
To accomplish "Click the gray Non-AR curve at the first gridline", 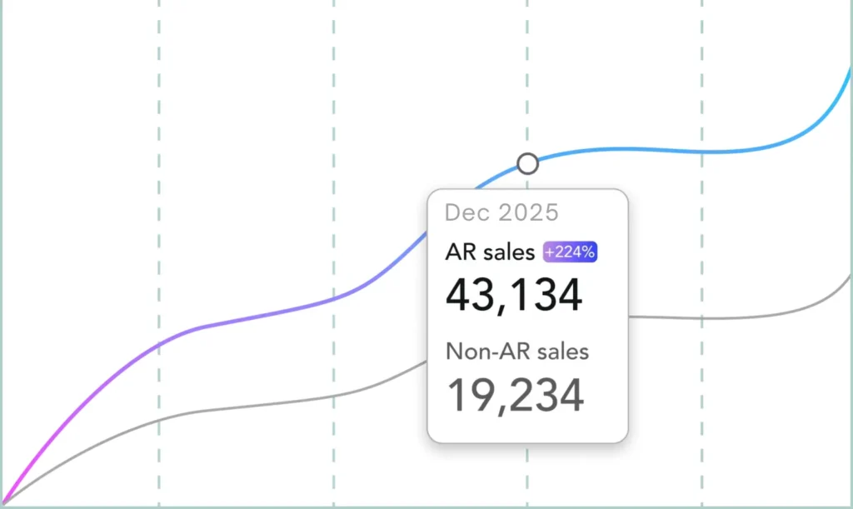I will click(158, 418).
